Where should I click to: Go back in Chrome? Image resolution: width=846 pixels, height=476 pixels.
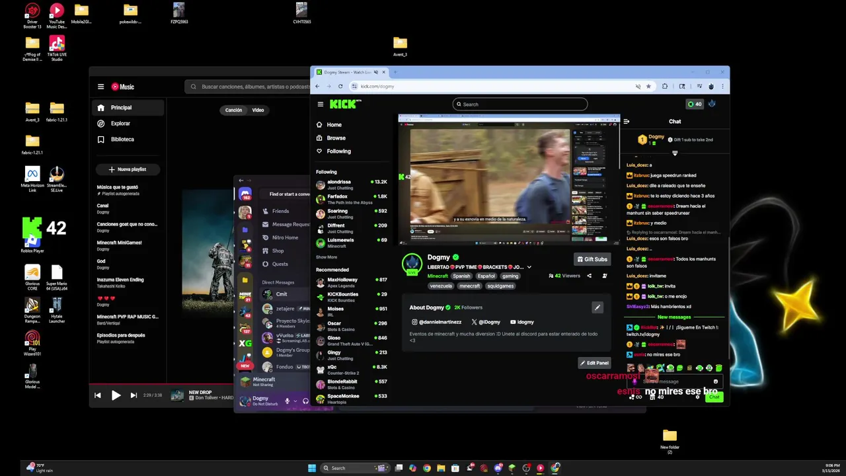click(317, 86)
